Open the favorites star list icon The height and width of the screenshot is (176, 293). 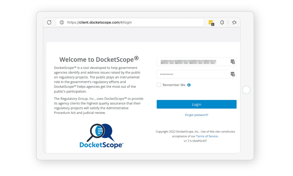point(234,23)
